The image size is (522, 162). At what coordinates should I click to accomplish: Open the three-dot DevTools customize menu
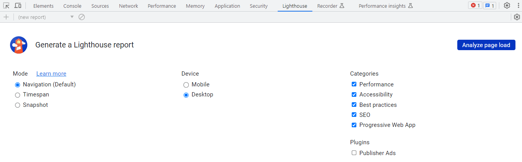(x=518, y=6)
